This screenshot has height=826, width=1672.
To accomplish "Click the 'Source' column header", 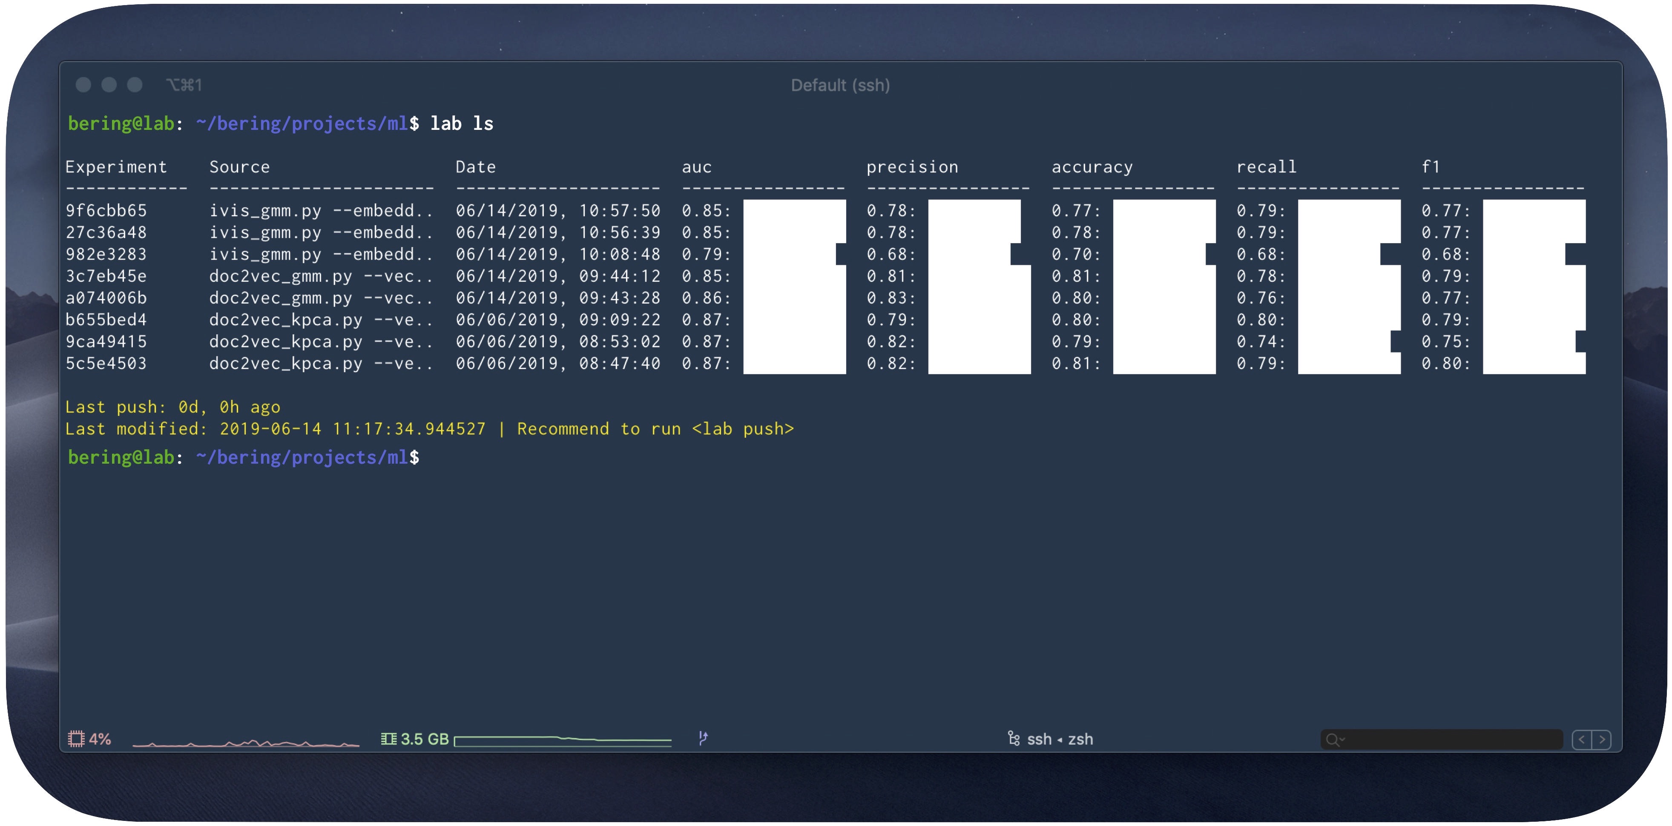I will (x=239, y=167).
